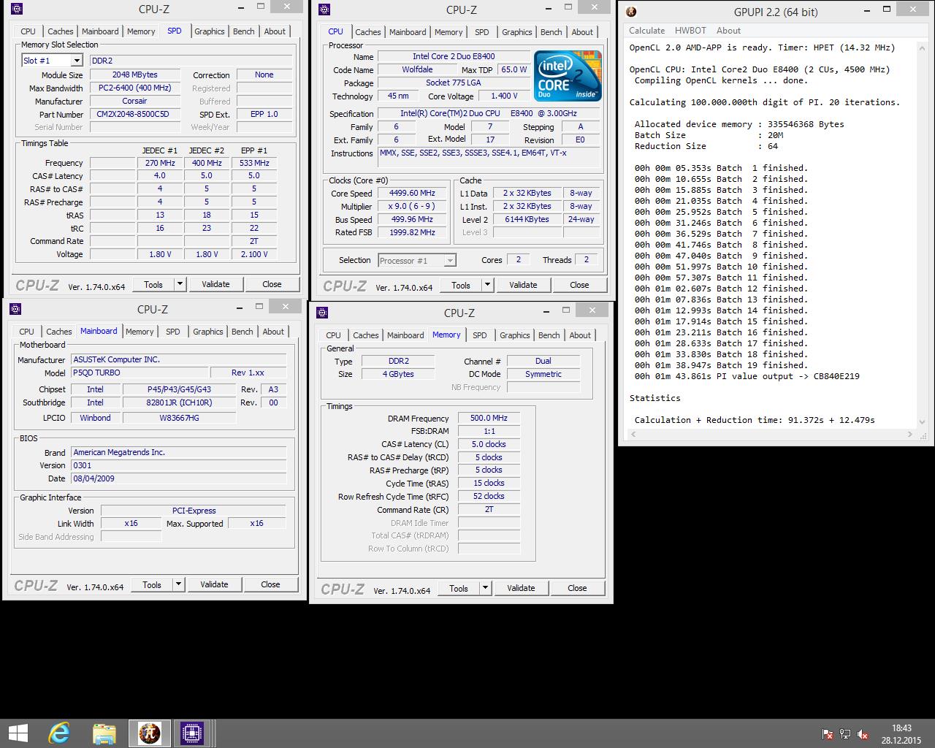
Task: Open Tools dropdown arrow in SPD window
Action: tap(179, 284)
